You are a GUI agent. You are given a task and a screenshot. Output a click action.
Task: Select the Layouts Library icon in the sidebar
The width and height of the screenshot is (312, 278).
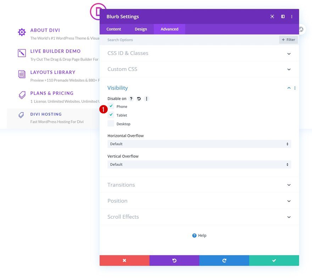[x=22, y=74]
